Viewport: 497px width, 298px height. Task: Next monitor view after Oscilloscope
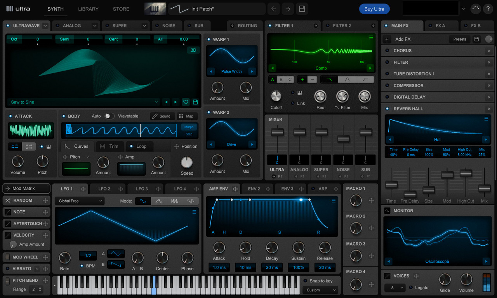486,261
